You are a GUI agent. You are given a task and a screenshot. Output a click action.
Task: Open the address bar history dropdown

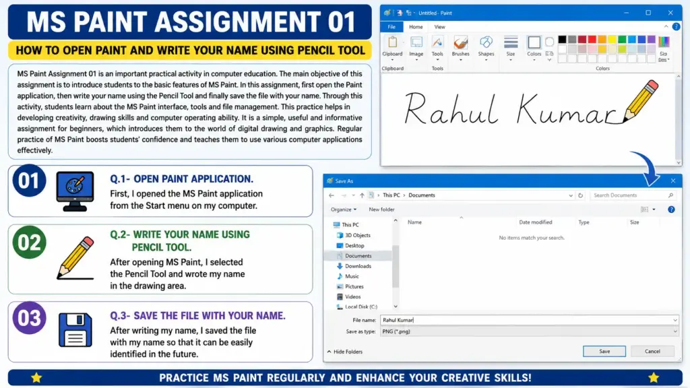tap(570, 195)
